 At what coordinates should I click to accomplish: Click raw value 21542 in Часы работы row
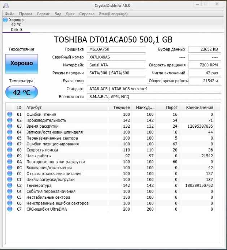207,156
